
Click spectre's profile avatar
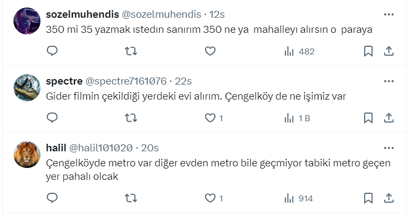click(x=26, y=88)
